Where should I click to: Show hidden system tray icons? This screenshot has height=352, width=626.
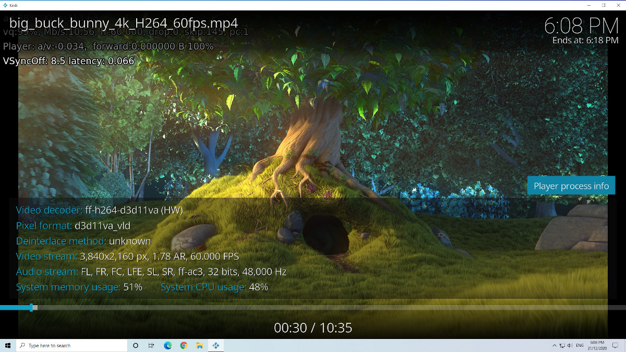click(x=553, y=345)
